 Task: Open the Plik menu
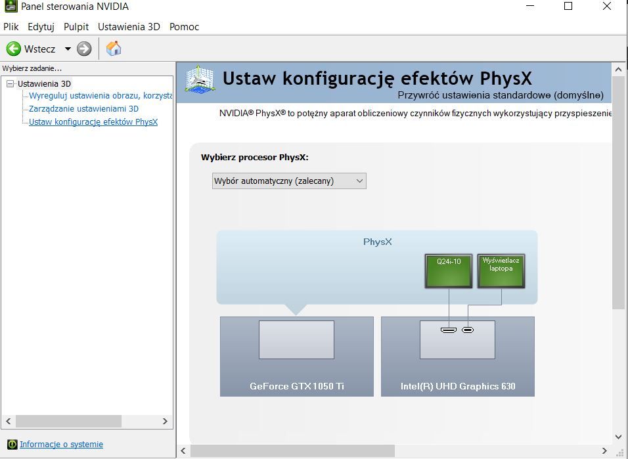click(11, 27)
